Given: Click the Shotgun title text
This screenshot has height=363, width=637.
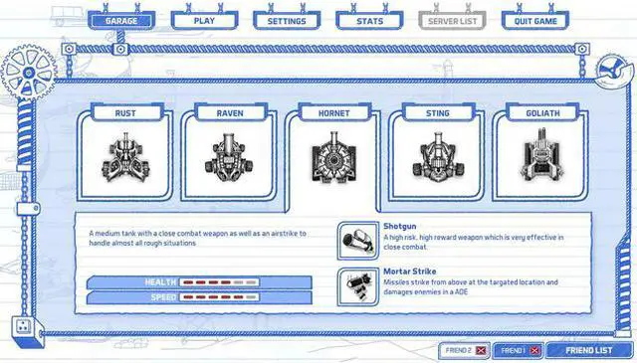Looking at the screenshot, I should click(x=400, y=226).
